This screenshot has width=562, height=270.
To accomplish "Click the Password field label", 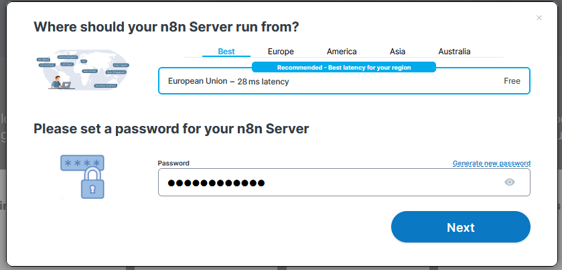I will pyautogui.click(x=173, y=163).
